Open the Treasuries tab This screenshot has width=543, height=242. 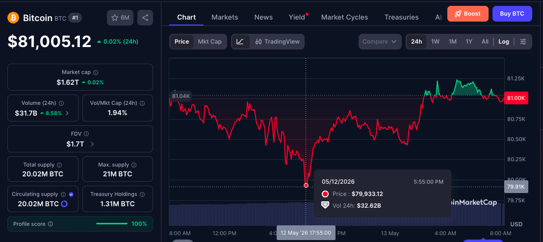pyautogui.click(x=402, y=17)
